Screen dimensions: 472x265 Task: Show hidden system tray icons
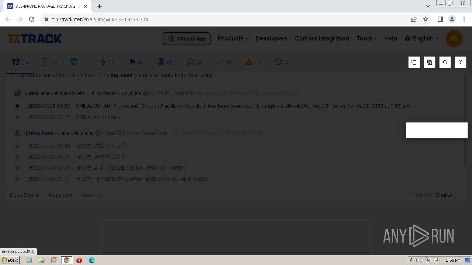411,260
